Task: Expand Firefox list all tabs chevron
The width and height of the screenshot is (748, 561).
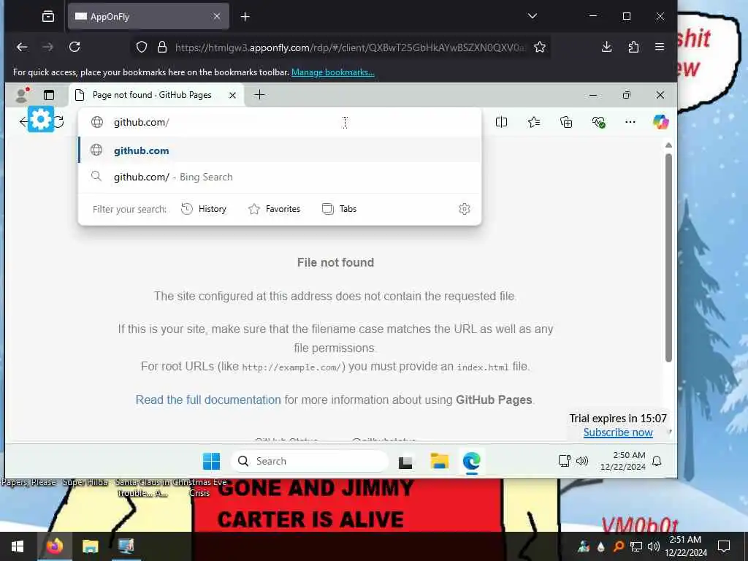Action: (x=533, y=16)
